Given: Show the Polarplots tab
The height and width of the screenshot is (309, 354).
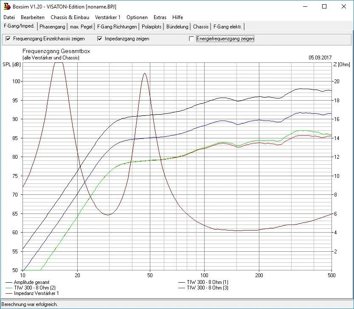Looking at the screenshot, I should (x=152, y=27).
